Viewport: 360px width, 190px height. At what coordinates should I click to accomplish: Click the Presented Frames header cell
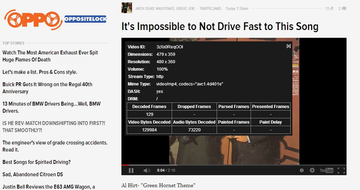[271, 106]
